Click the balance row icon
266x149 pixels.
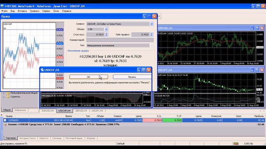click(5, 124)
